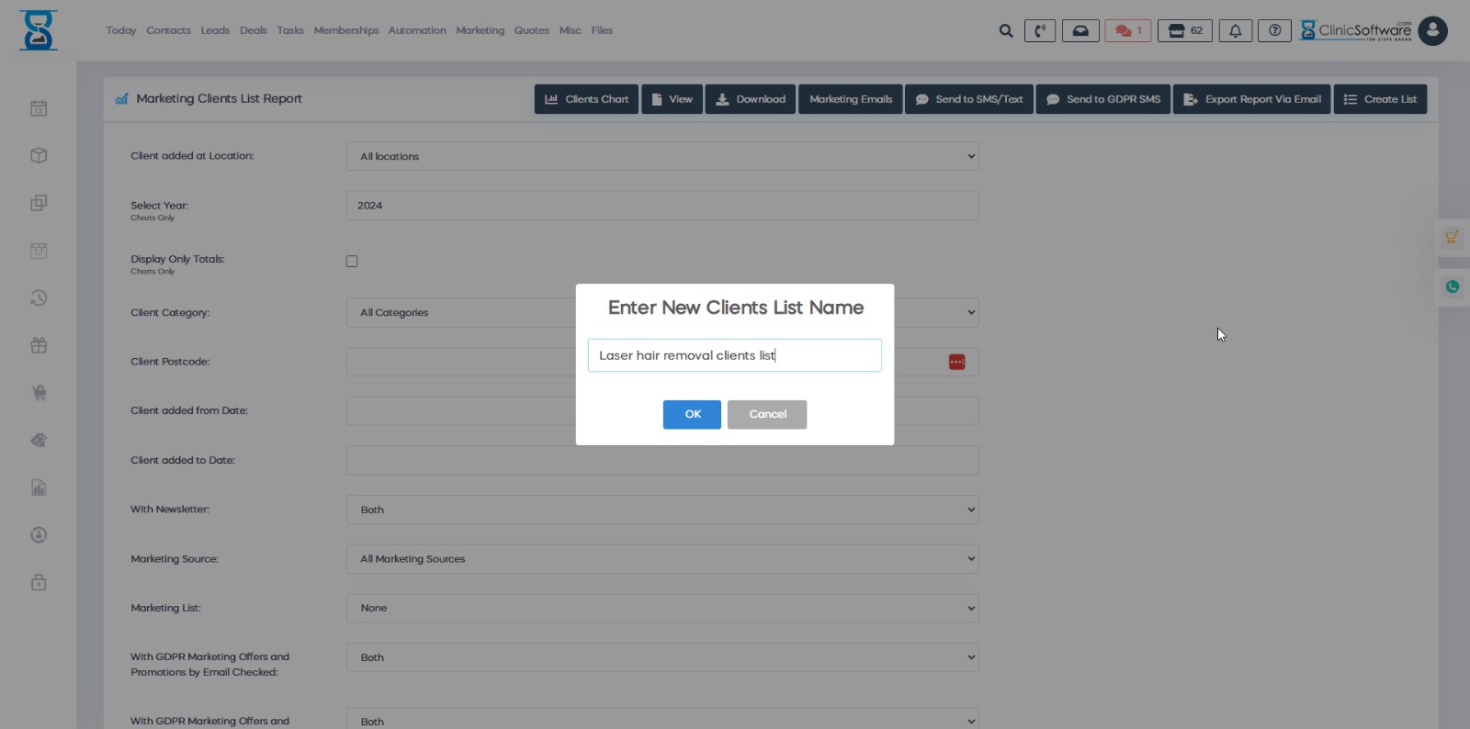Toggle the Display Only Totals checkbox
The width and height of the screenshot is (1470, 729).
point(352,262)
